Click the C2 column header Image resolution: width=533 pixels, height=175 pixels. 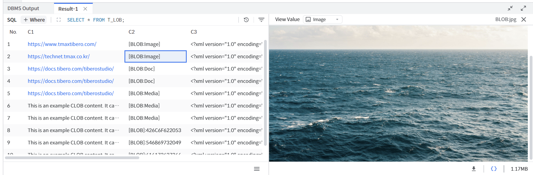[x=132, y=32]
